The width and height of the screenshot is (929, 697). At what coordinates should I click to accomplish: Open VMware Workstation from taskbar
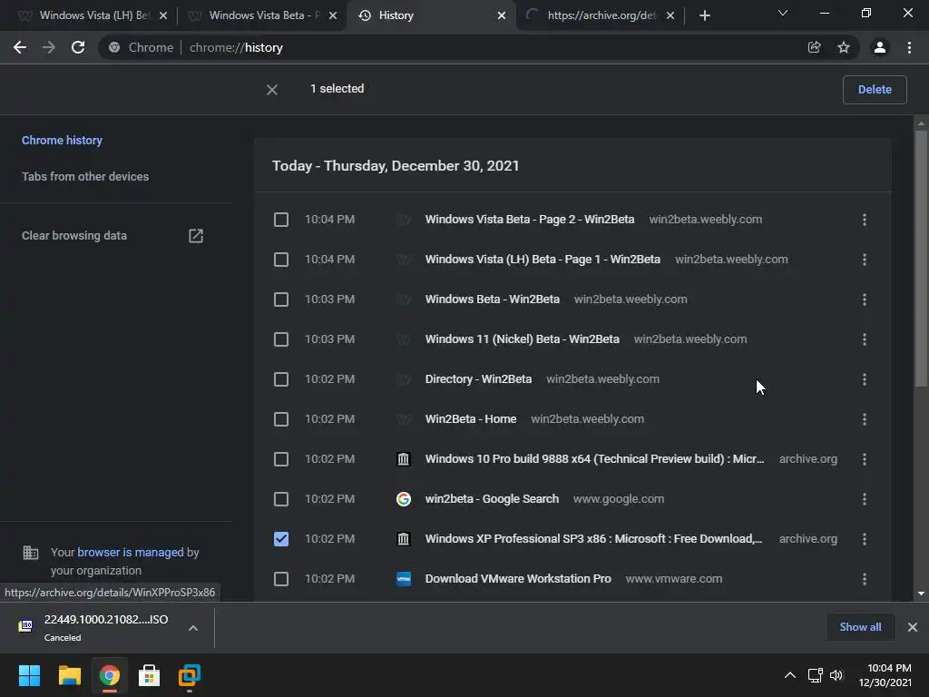(189, 675)
